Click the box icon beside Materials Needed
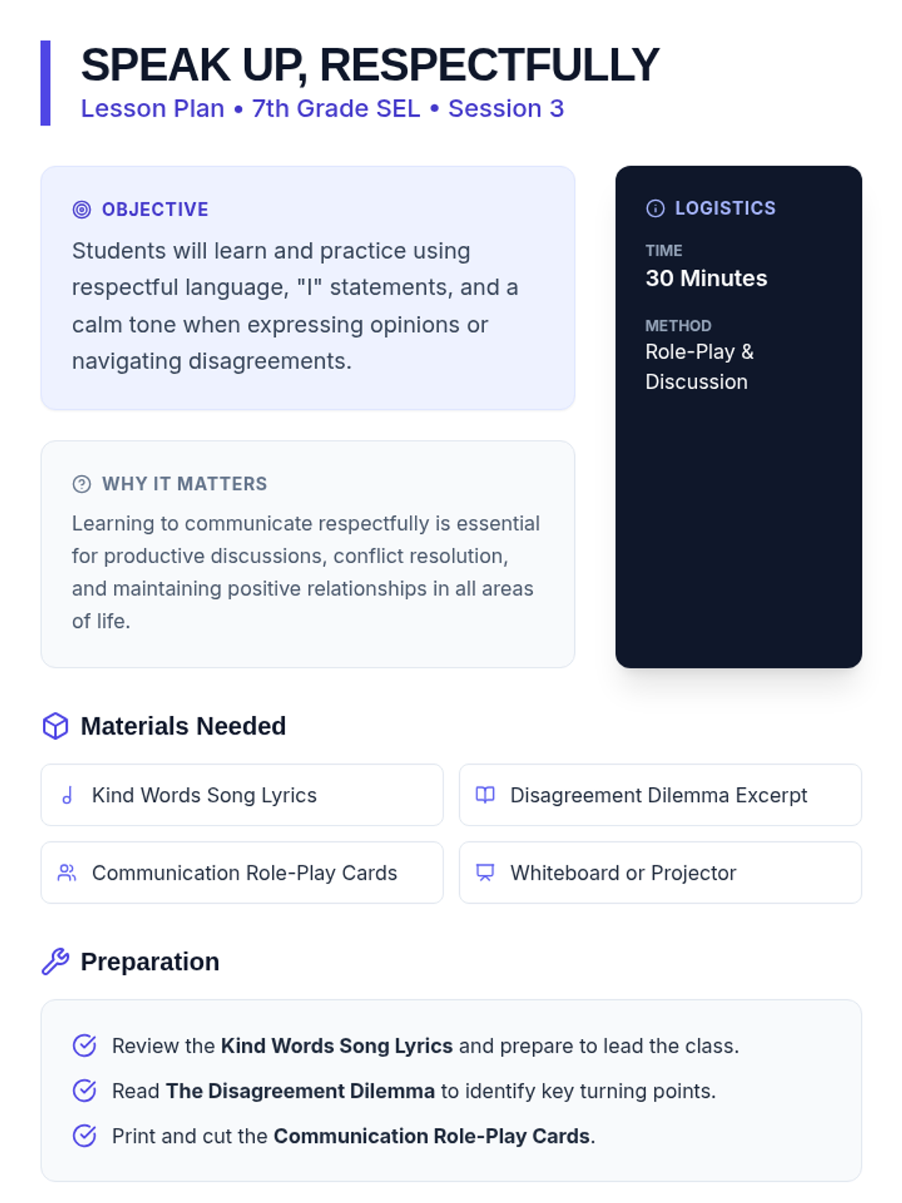Image resolution: width=902 pixels, height=1203 pixels. pos(56,726)
